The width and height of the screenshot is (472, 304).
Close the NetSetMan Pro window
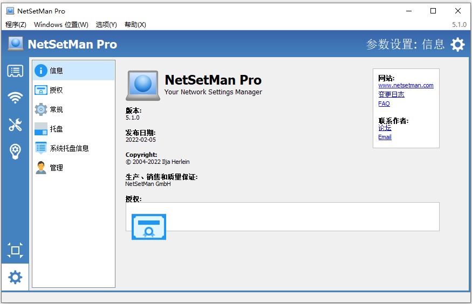458,11
